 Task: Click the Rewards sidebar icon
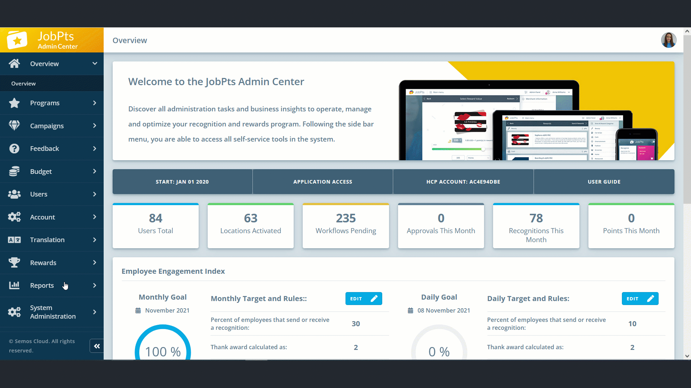click(x=14, y=263)
